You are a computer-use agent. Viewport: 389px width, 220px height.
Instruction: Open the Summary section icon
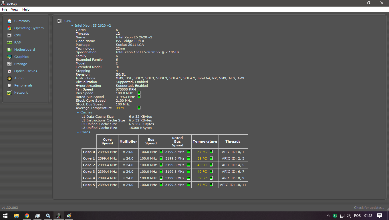(9, 21)
